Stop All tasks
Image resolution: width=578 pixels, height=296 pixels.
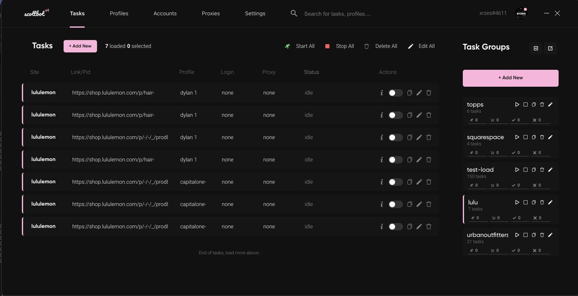click(340, 46)
